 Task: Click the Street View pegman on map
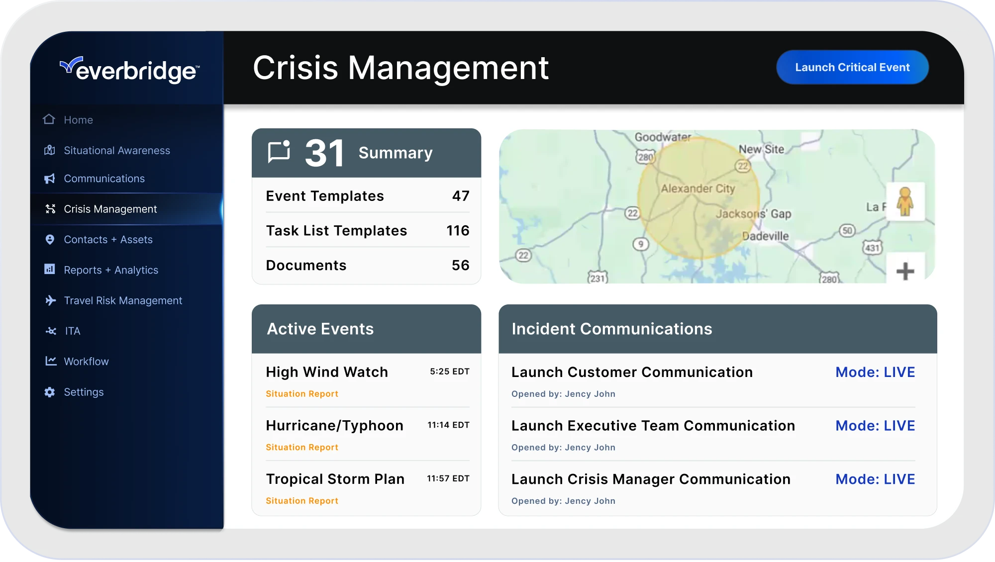point(905,201)
